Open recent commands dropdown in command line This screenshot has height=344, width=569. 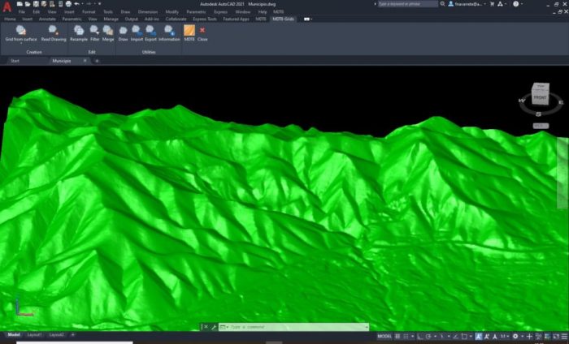[224, 327]
